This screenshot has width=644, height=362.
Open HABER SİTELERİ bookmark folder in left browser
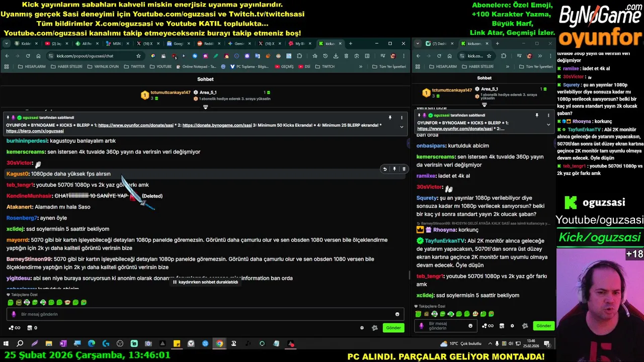(67, 66)
